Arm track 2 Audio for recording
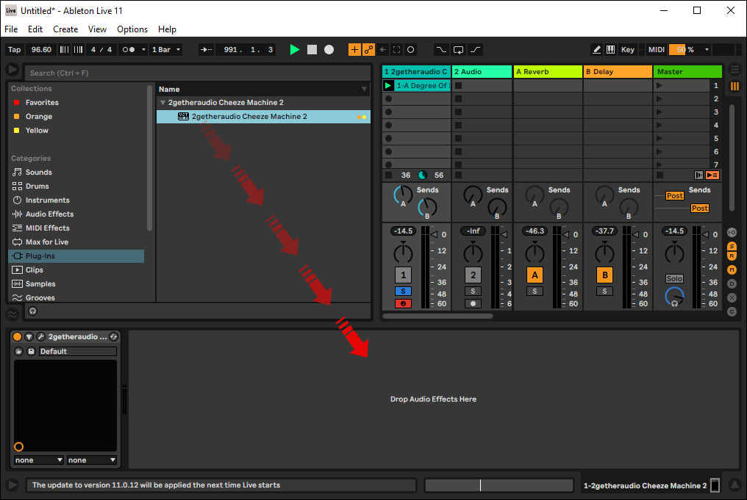The width and height of the screenshot is (747, 500). point(473,303)
